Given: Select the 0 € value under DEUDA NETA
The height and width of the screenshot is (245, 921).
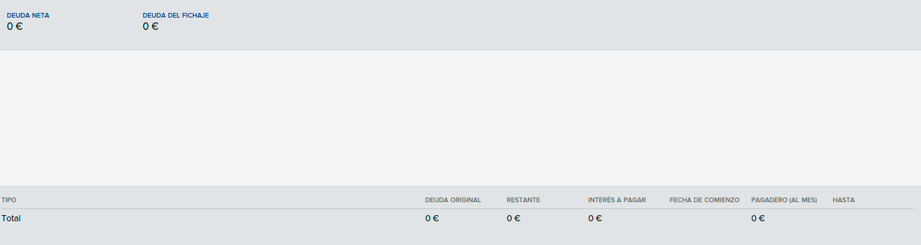Looking at the screenshot, I should tap(15, 26).
